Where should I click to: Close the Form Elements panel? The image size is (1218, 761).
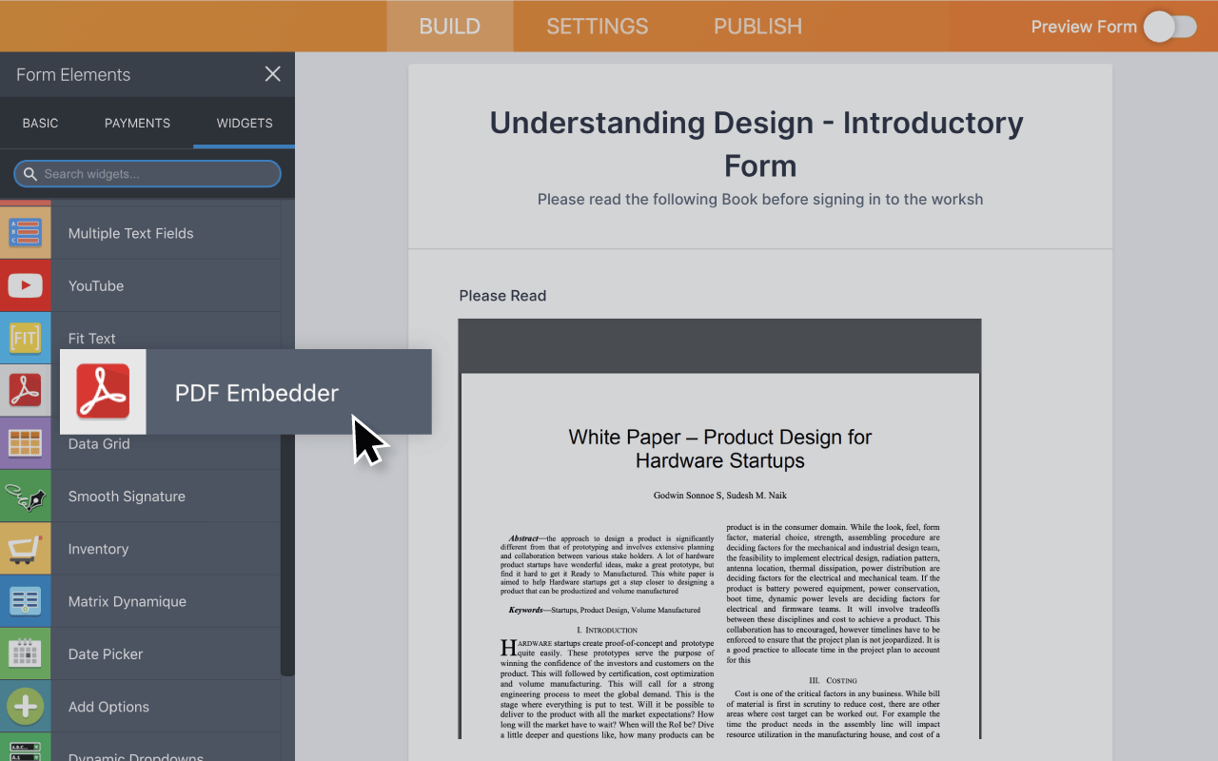tap(272, 73)
